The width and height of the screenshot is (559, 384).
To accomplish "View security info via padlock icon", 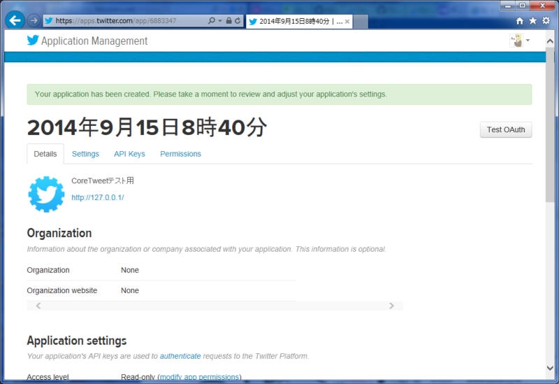I will [x=228, y=21].
